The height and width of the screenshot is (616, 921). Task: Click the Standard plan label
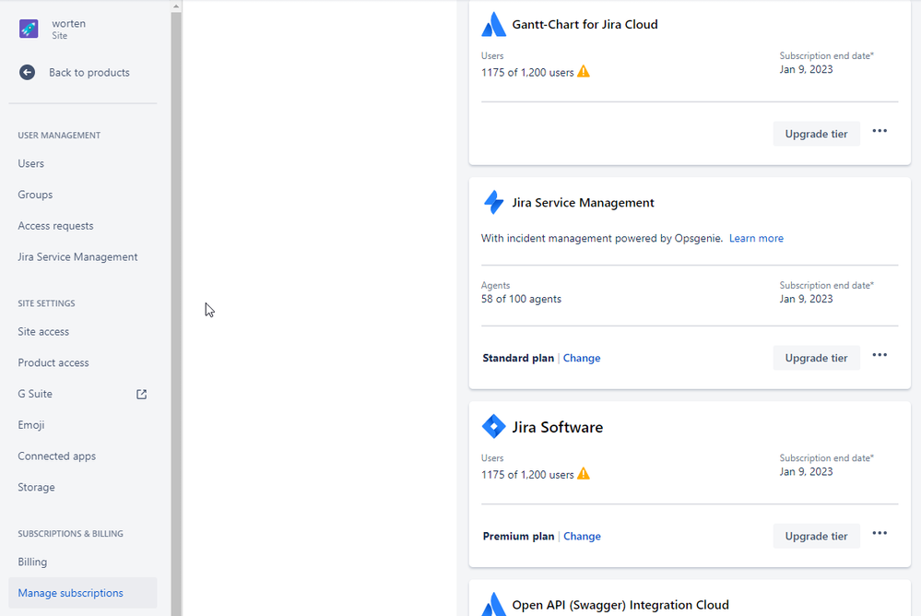(518, 358)
